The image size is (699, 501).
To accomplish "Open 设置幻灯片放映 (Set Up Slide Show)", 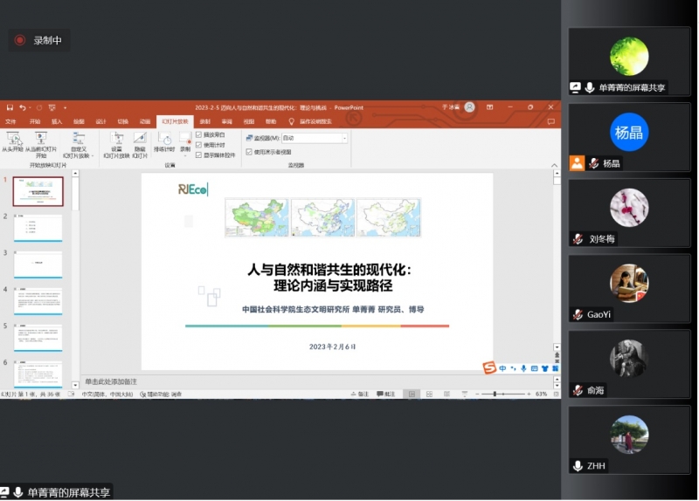I will (x=116, y=138).
